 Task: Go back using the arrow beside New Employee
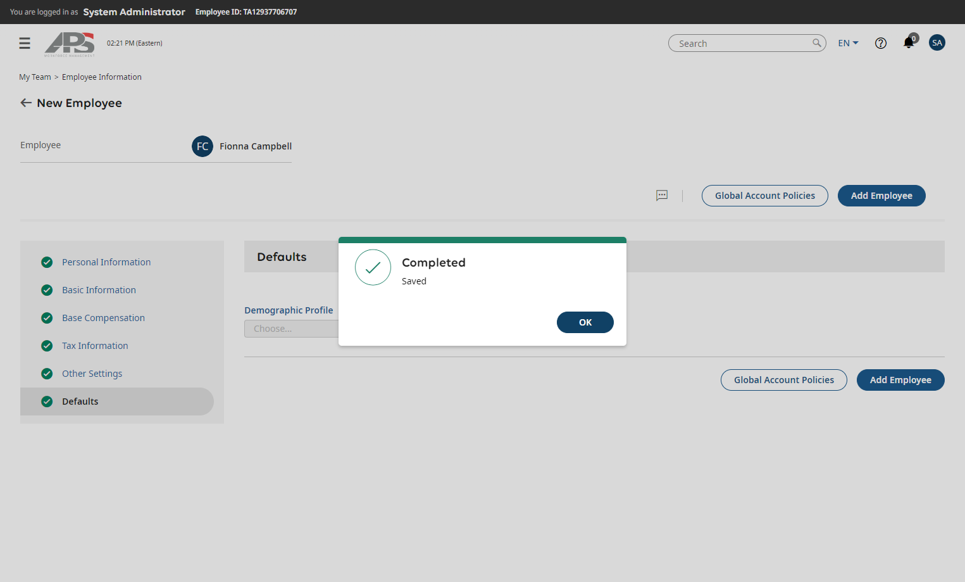(26, 103)
